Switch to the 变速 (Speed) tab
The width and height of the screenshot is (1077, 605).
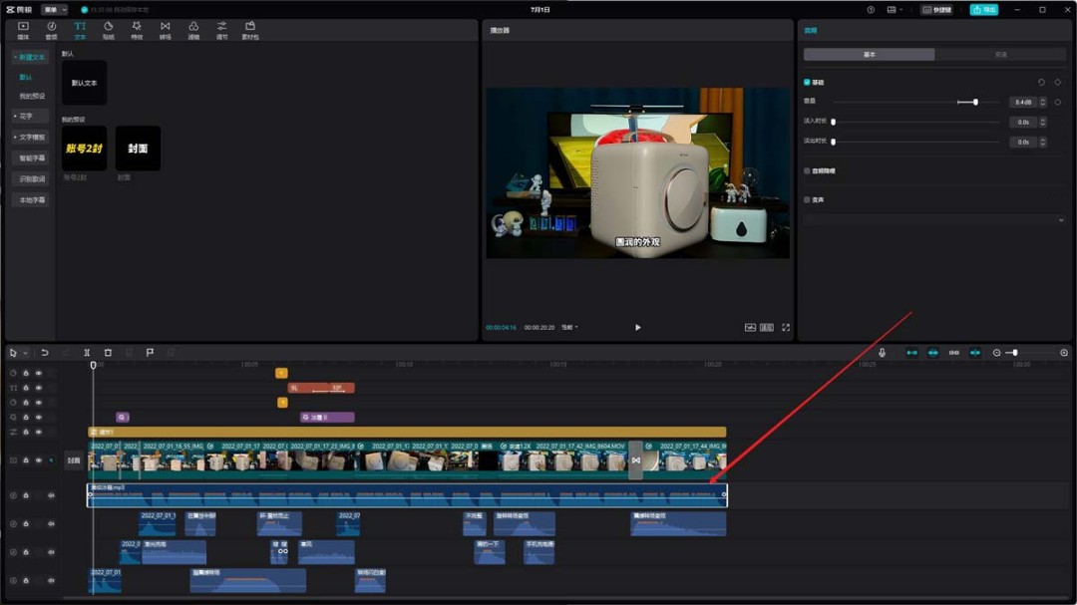1000,54
